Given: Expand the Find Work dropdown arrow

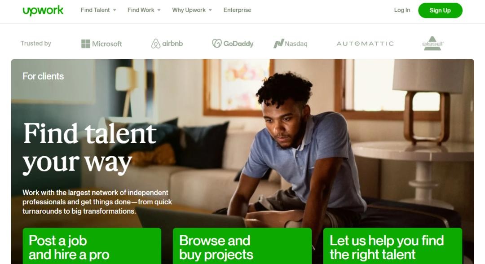Looking at the screenshot, I should click(x=159, y=10).
